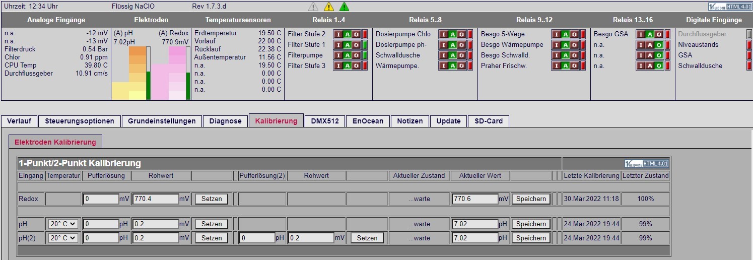
Task: Set Filter Stufe 1 to 'A' (auto)
Action: click(348, 45)
